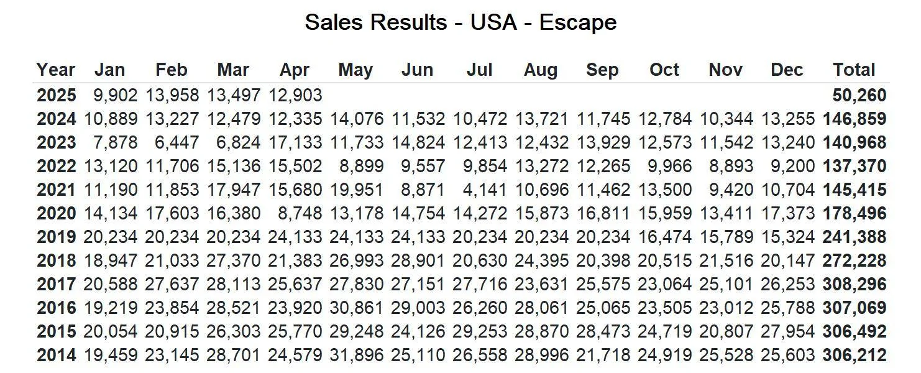Click the 2020 year row label
This screenshot has width=921, height=373.
coord(56,213)
